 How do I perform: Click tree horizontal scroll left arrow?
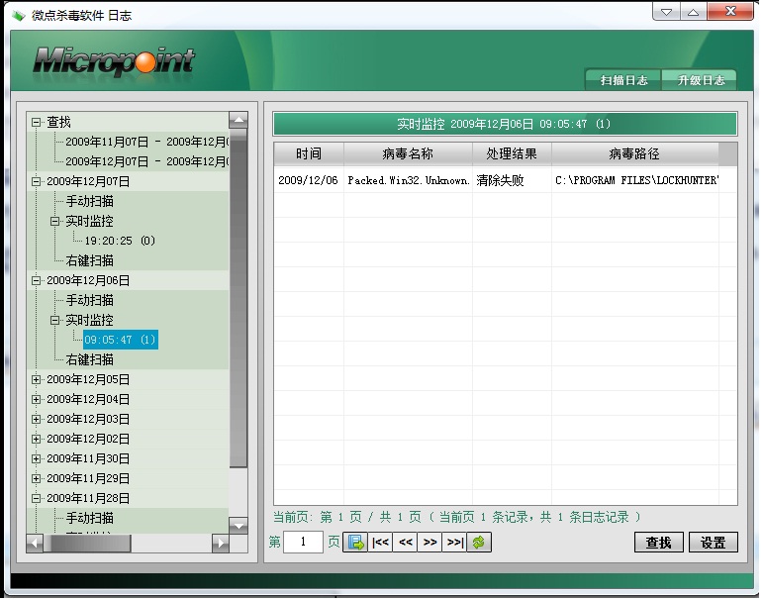click(35, 543)
